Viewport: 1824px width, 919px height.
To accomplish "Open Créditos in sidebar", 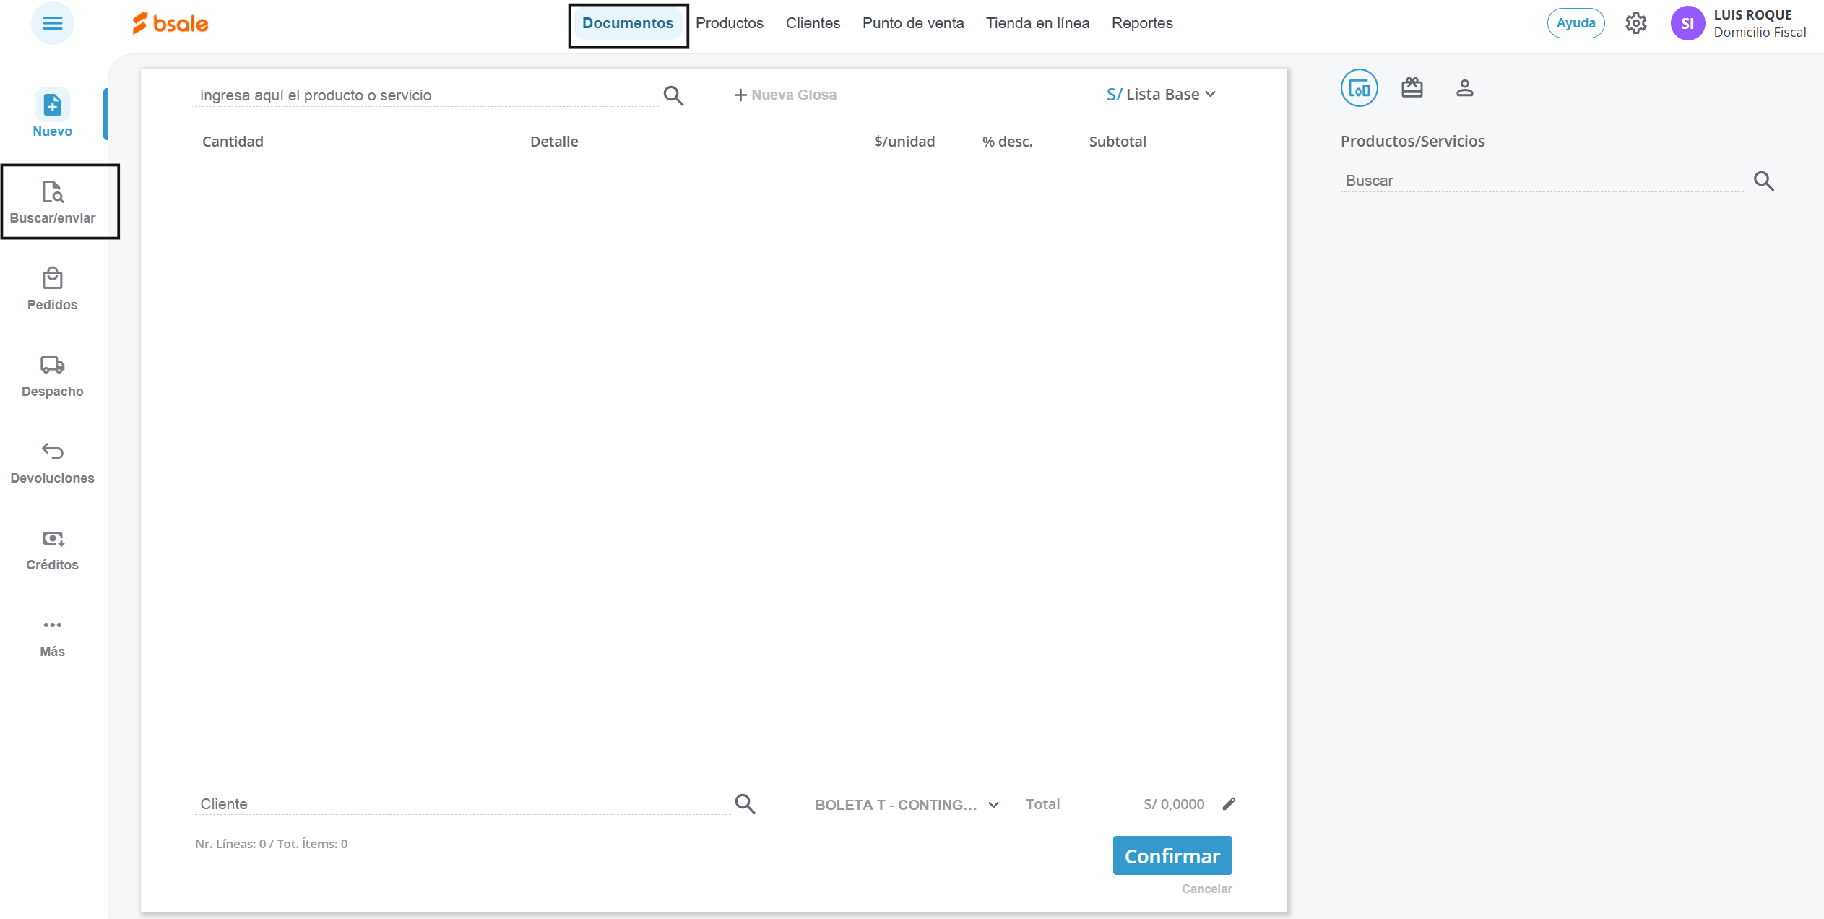I will coord(52,548).
